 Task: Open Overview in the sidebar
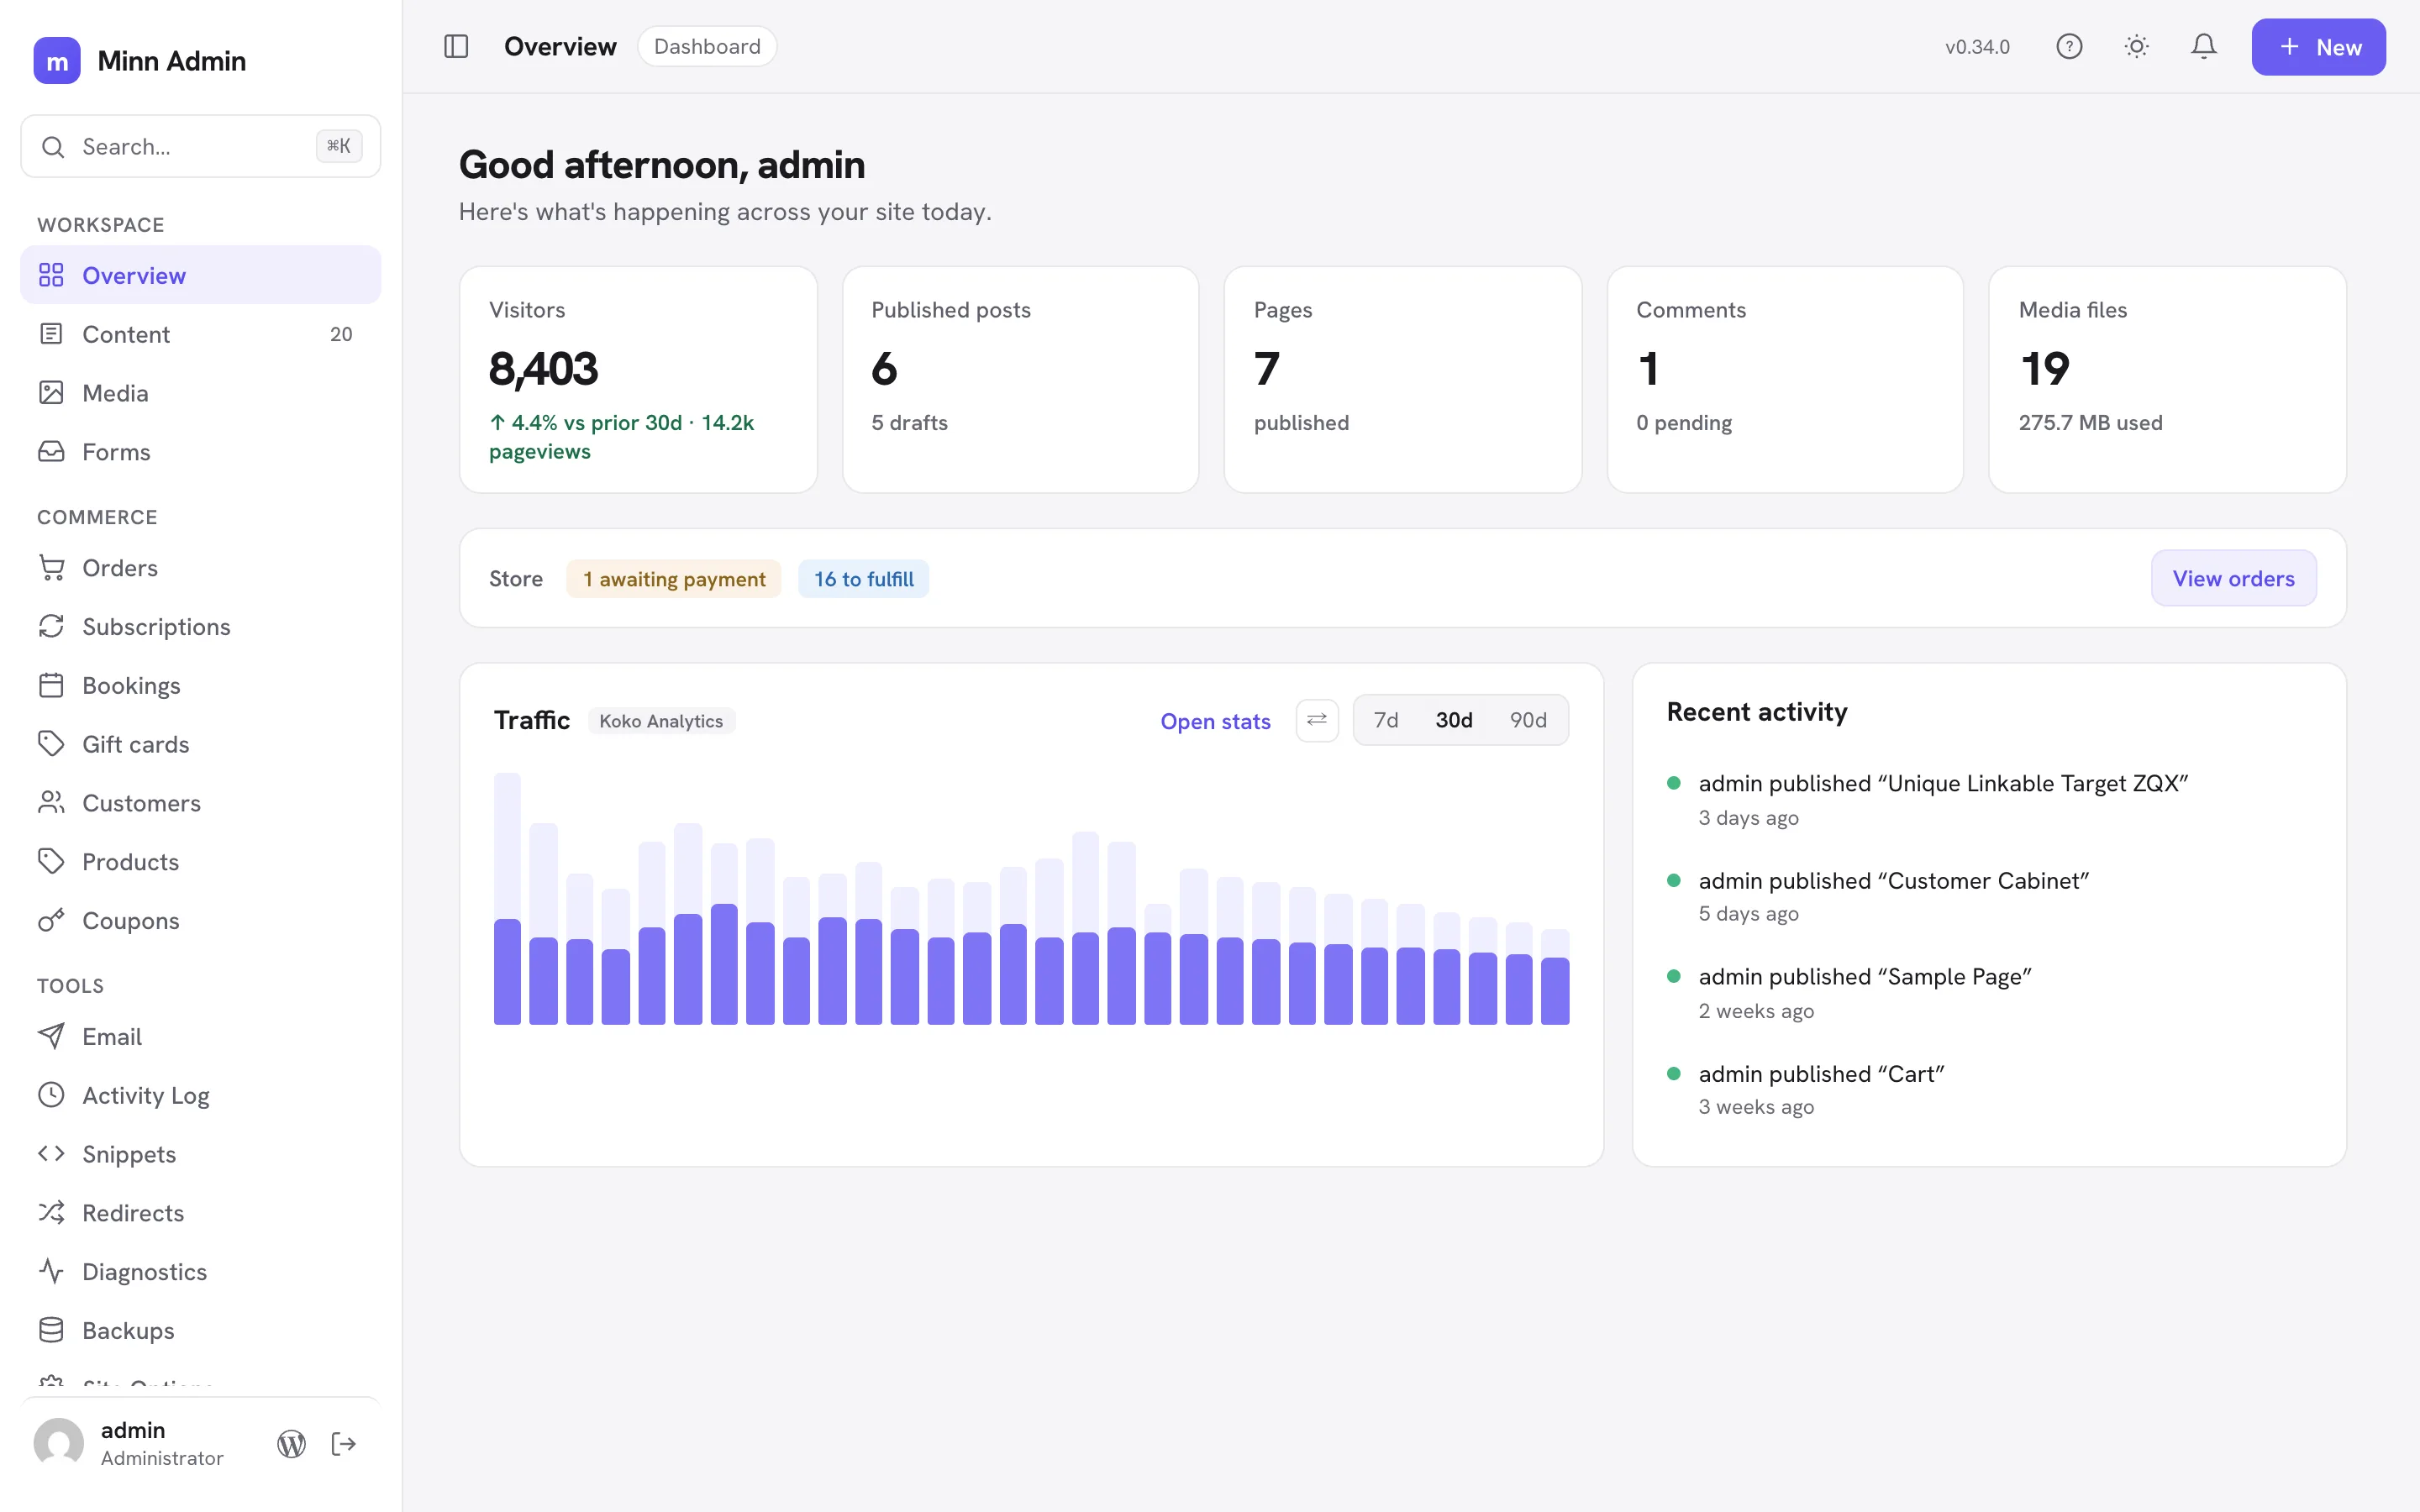(x=201, y=275)
